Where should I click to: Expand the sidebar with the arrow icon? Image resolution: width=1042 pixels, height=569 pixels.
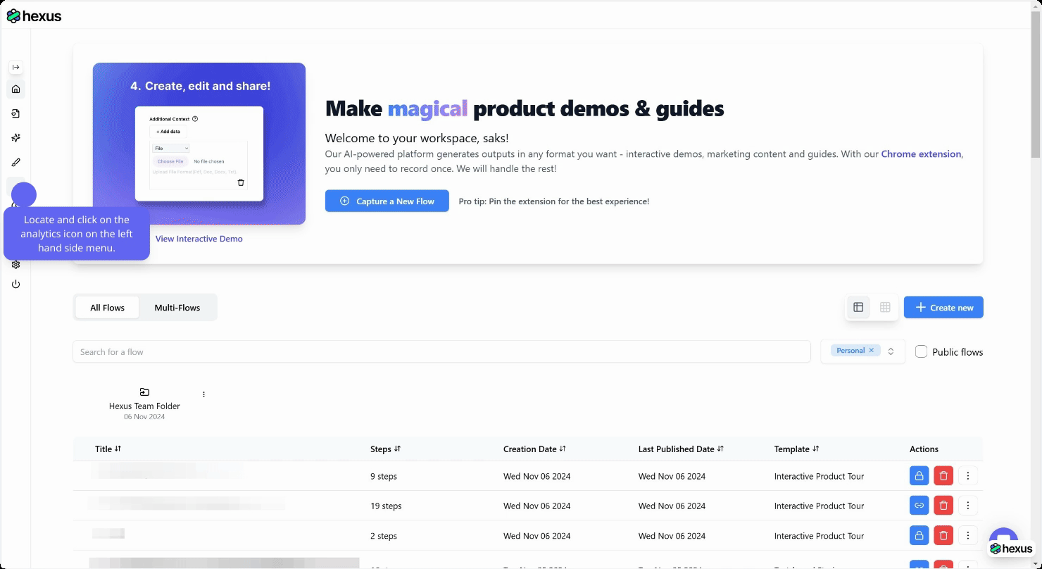[x=15, y=67]
